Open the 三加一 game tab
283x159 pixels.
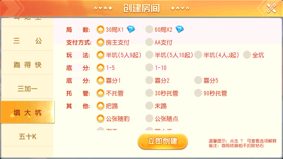click(x=27, y=89)
